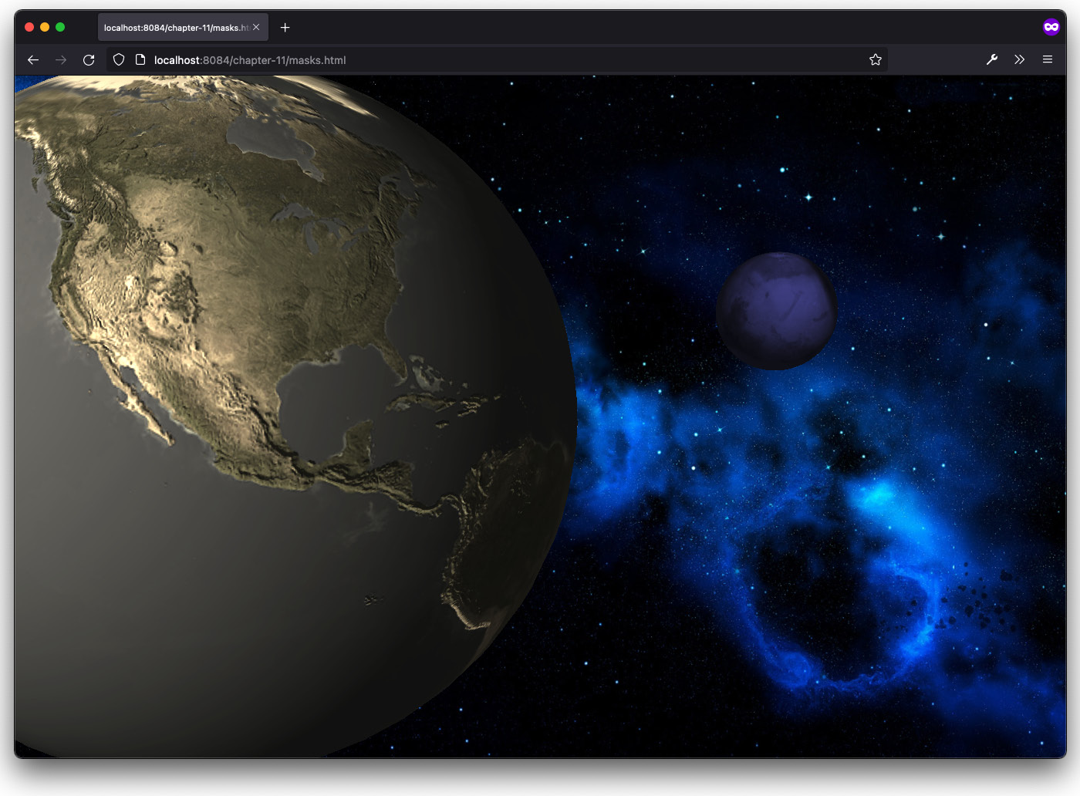Open the Firefox application hamburger menu
Screen dimensions: 1080x796
(x=1048, y=59)
